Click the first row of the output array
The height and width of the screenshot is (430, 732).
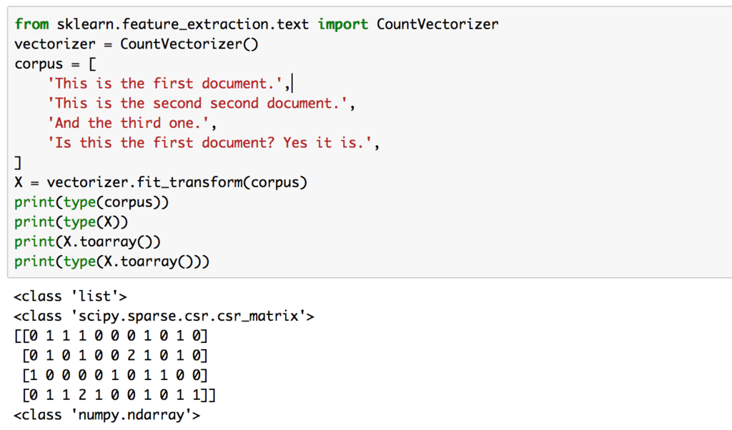point(111,336)
